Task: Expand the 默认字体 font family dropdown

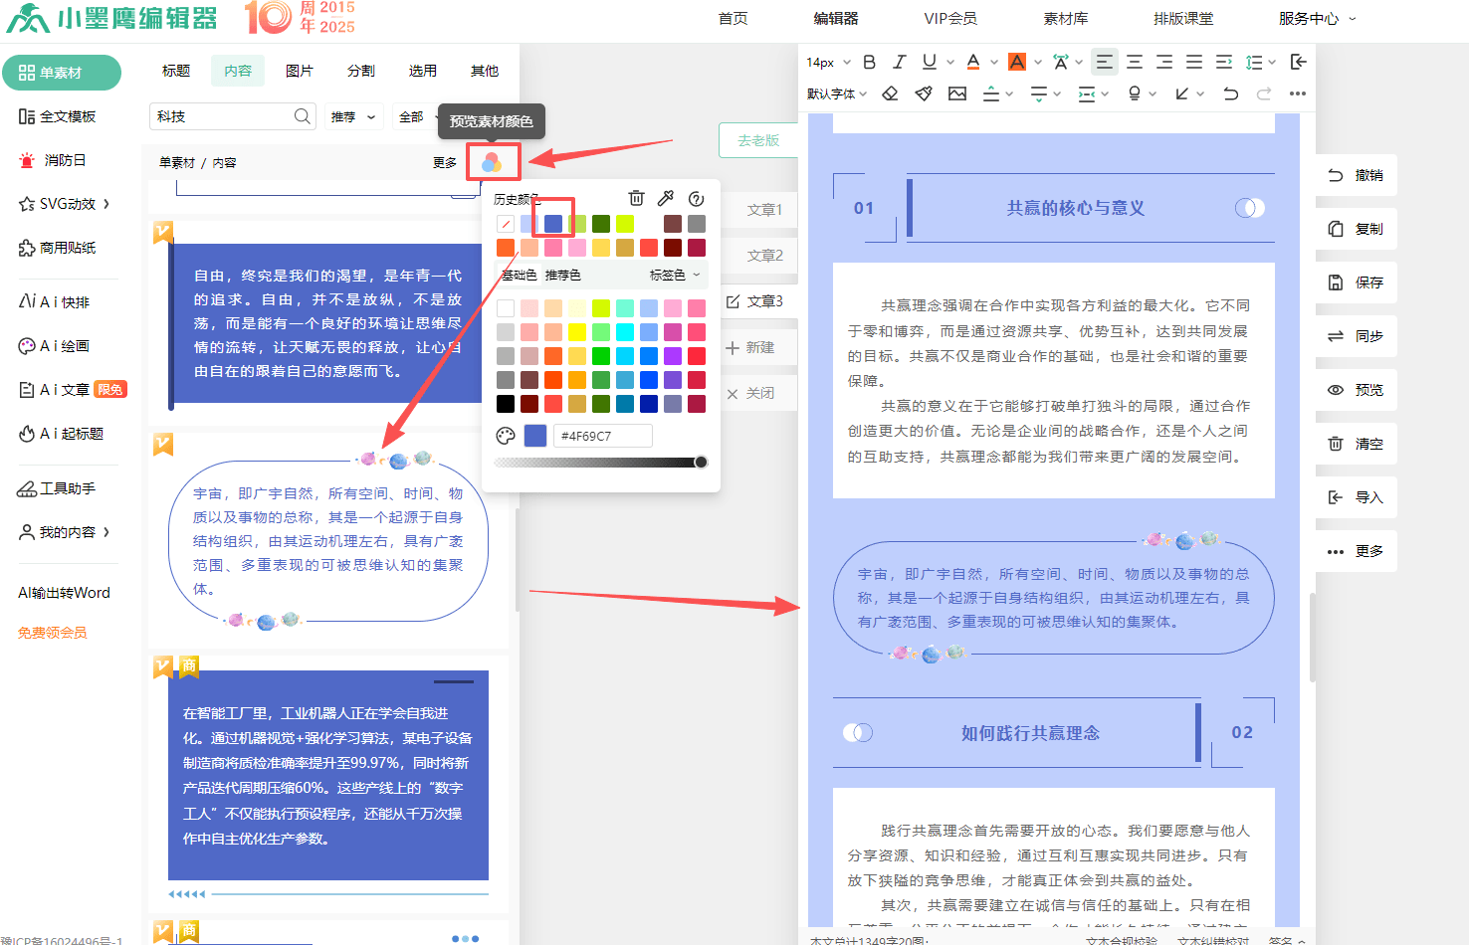Action: tap(837, 94)
